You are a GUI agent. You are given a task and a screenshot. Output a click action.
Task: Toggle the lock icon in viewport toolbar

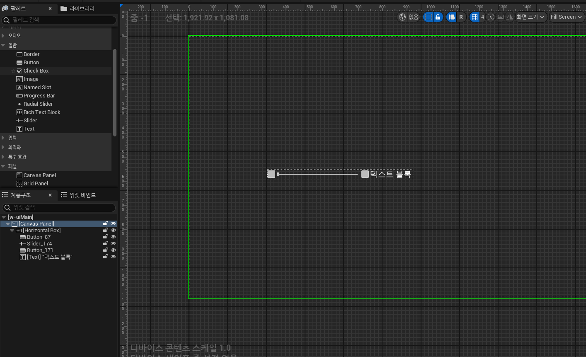[x=438, y=17]
